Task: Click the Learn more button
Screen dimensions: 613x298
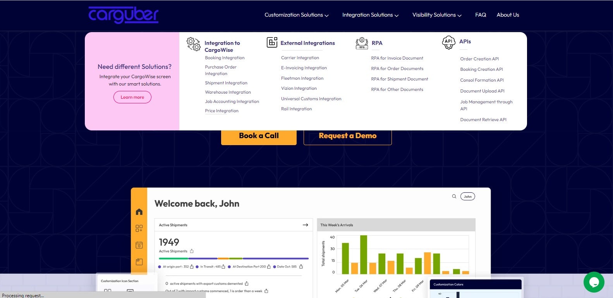Action: (x=132, y=97)
